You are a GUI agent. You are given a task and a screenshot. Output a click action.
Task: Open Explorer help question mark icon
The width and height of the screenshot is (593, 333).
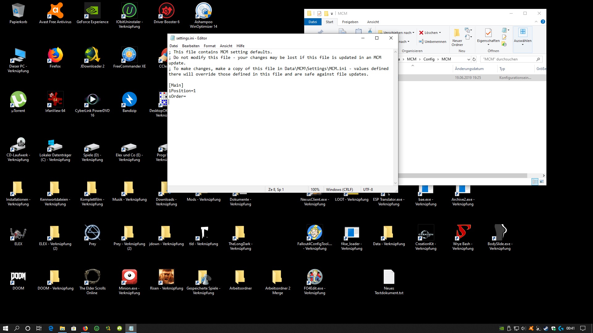[x=543, y=22]
